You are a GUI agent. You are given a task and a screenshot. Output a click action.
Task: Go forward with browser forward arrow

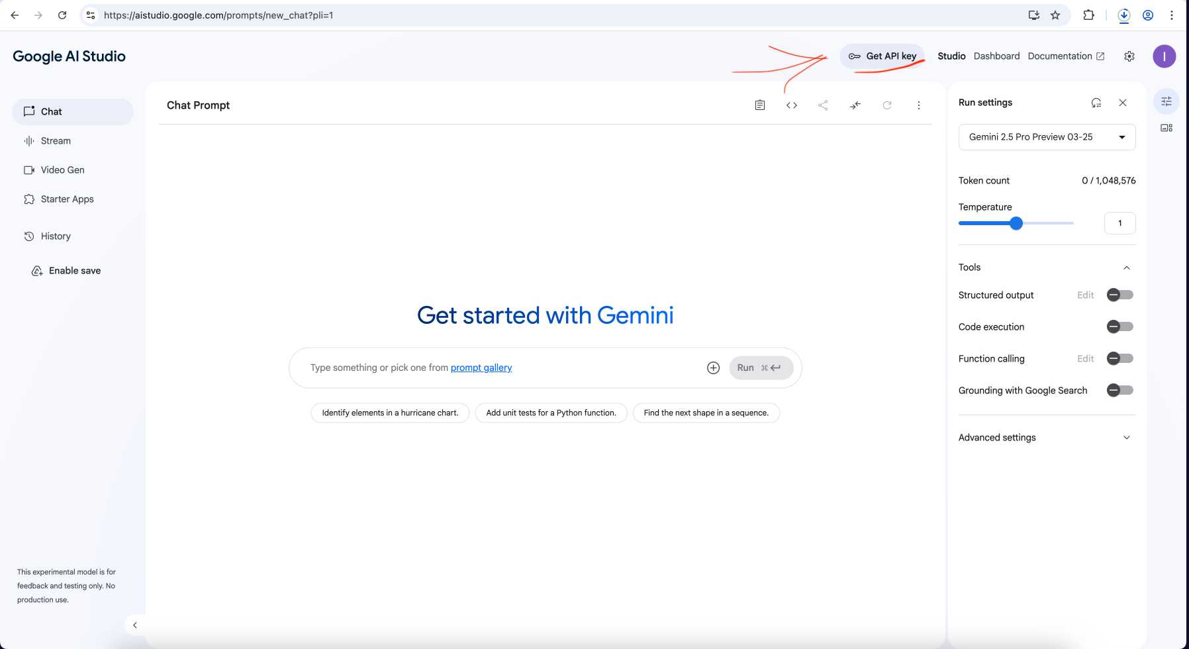pyautogui.click(x=38, y=15)
